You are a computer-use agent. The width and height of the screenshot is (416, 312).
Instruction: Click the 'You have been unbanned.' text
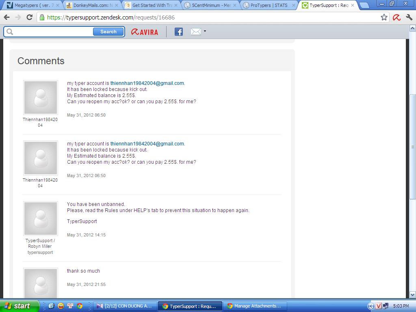96,204
